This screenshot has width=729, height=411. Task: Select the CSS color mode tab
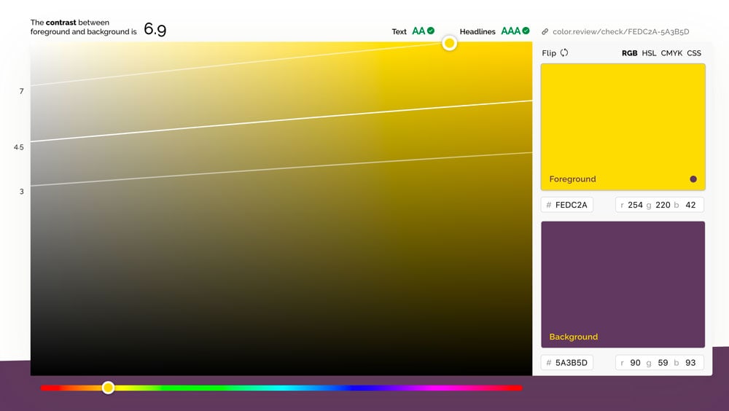pyautogui.click(x=694, y=53)
